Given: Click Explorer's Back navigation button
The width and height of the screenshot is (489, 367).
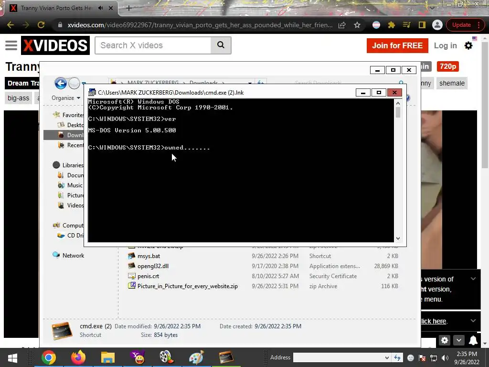Looking at the screenshot, I should pos(61,83).
